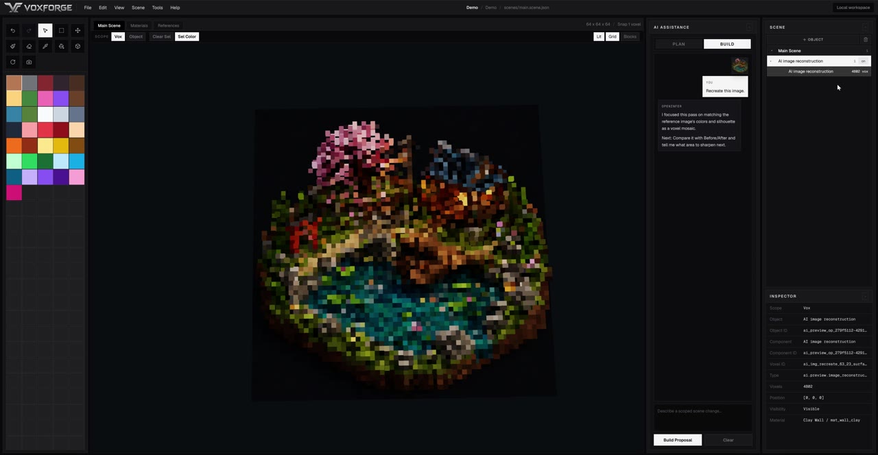Image resolution: width=878 pixels, height=455 pixels.
Task: Collapse the Scene panel header icon
Action: pos(866,27)
